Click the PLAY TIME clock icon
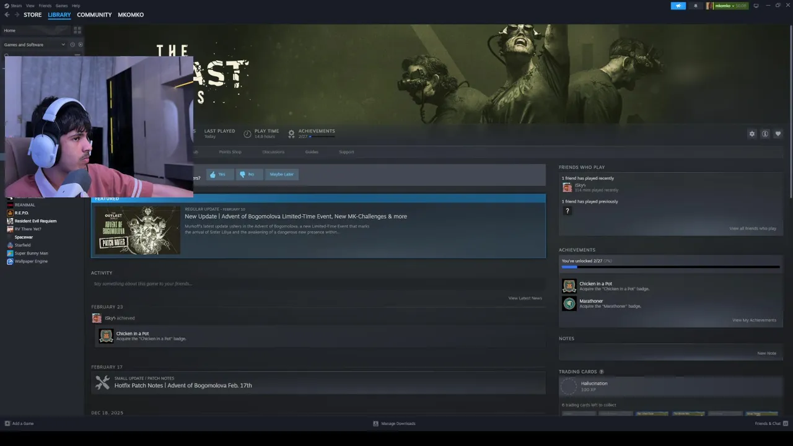 point(247,134)
